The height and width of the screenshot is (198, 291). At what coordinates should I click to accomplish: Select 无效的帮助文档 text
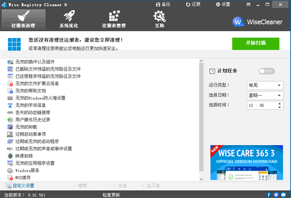[31, 91]
